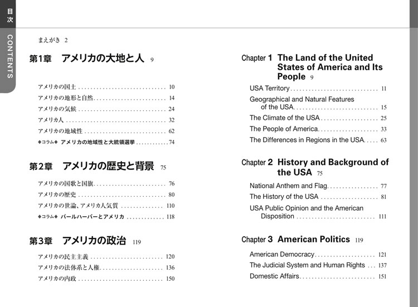Screen dimensions: 418x307
Task: Open Chapter 1 The Land of the United States heading
Action: click(312, 67)
